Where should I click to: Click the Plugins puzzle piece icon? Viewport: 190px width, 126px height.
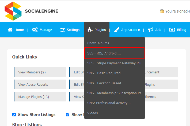point(90,30)
